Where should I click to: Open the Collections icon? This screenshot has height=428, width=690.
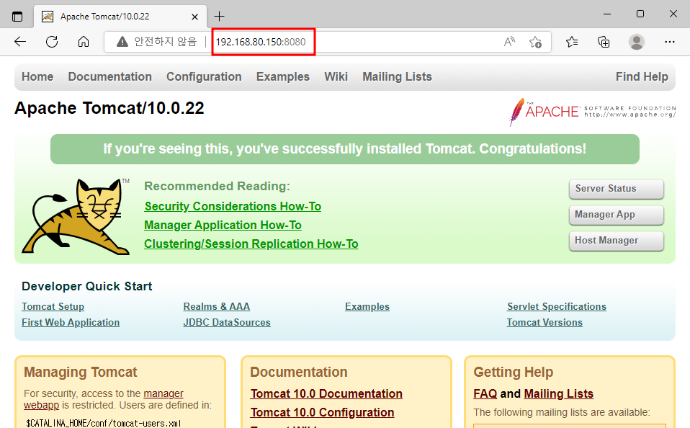coord(604,42)
